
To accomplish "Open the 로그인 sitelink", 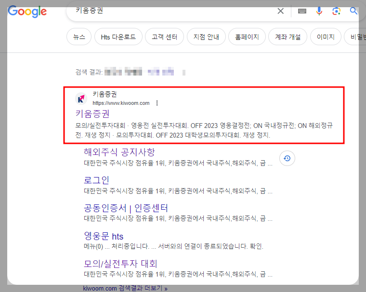I will tap(96, 180).
